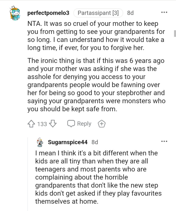
Task: Open the three-dot overflow icon on perfectpomelo3's comment
Action: 165,12
